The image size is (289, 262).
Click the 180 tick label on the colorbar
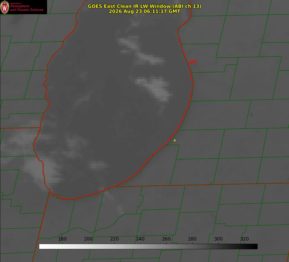(x=62, y=239)
